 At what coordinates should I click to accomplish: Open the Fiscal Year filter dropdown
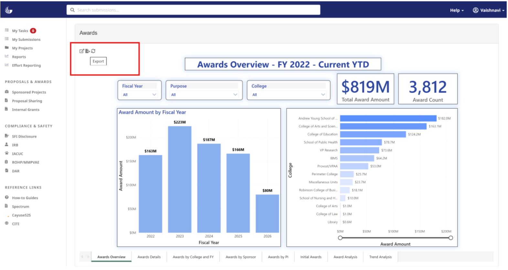(x=139, y=95)
